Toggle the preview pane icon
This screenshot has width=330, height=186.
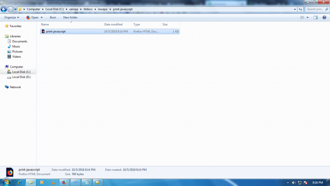click(x=315, y=17)
